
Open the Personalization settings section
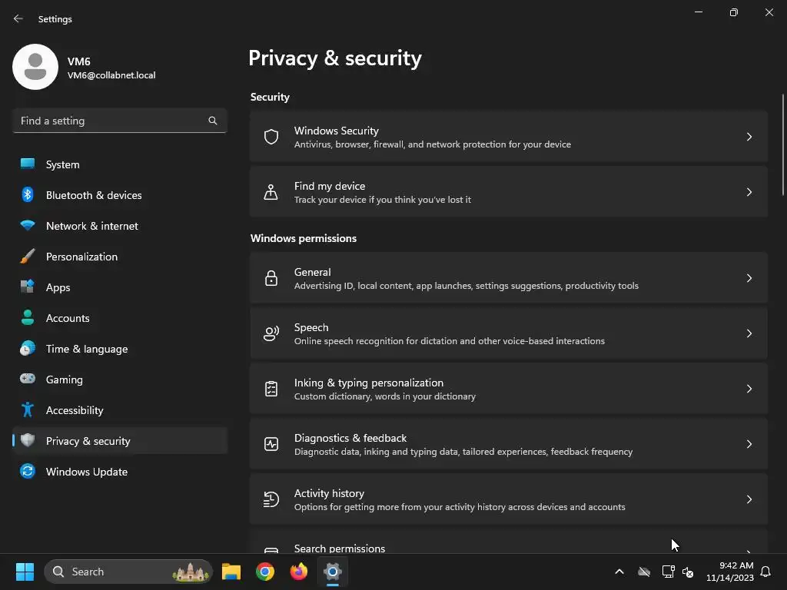81,257
